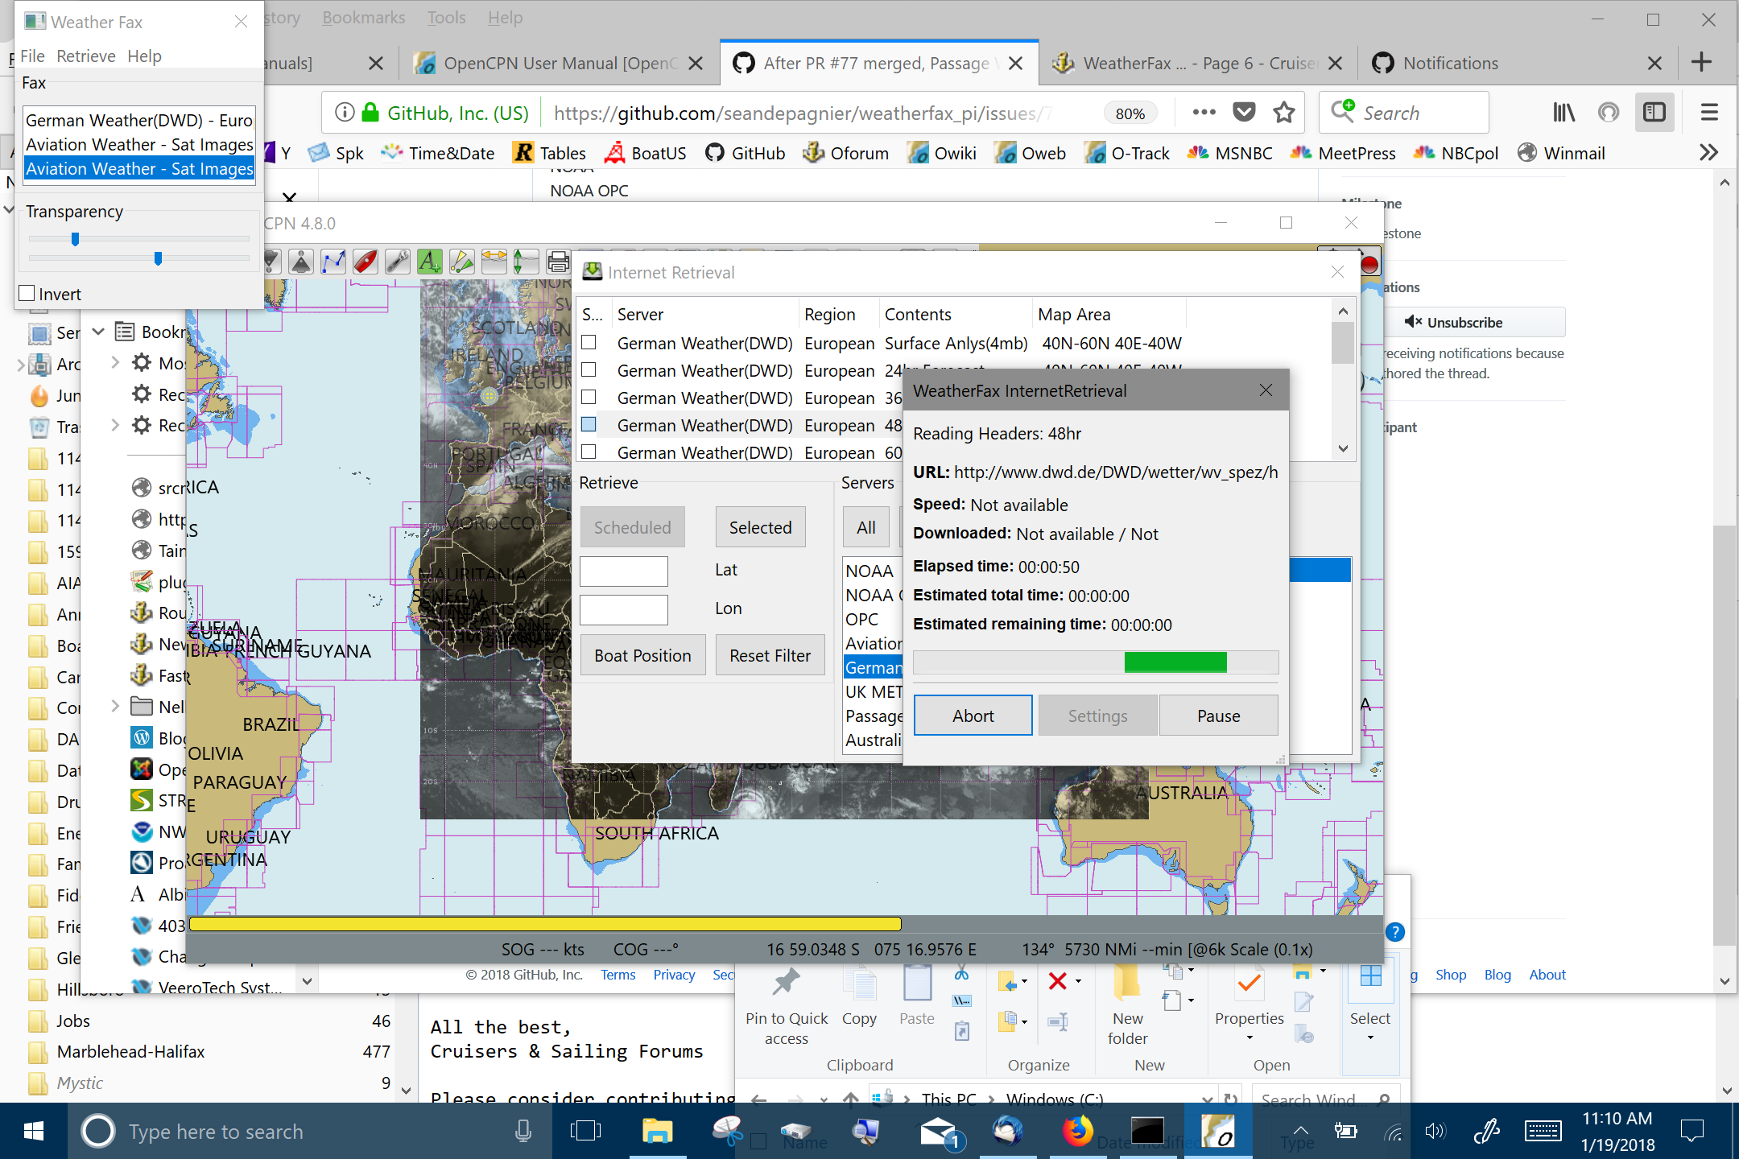Click the red boat Auto Follow icon

coord(366,262)
